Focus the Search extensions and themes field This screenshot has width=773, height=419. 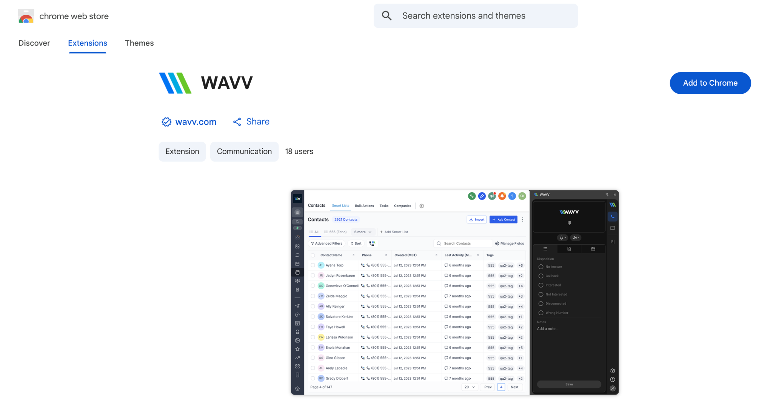coord(476,16)
